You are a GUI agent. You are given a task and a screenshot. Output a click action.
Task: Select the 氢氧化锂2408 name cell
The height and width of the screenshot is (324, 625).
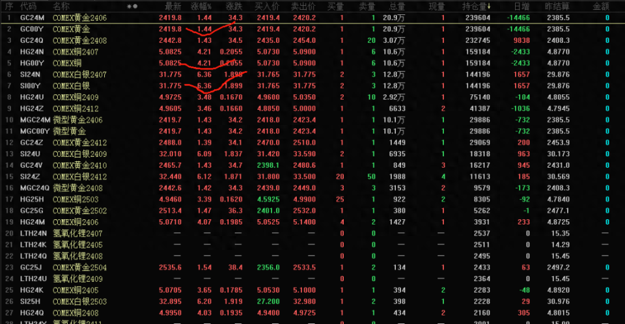pyautogui.click(x=77, y=256)
